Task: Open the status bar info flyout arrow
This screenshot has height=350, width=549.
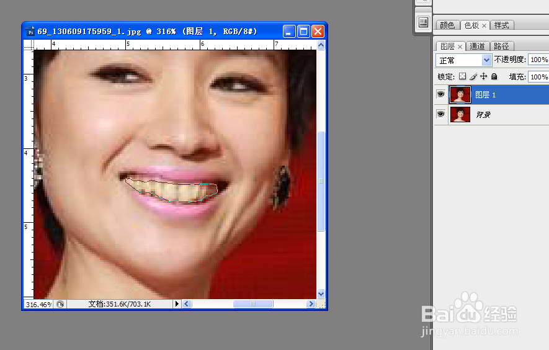Action: click(x=177, y=303)
